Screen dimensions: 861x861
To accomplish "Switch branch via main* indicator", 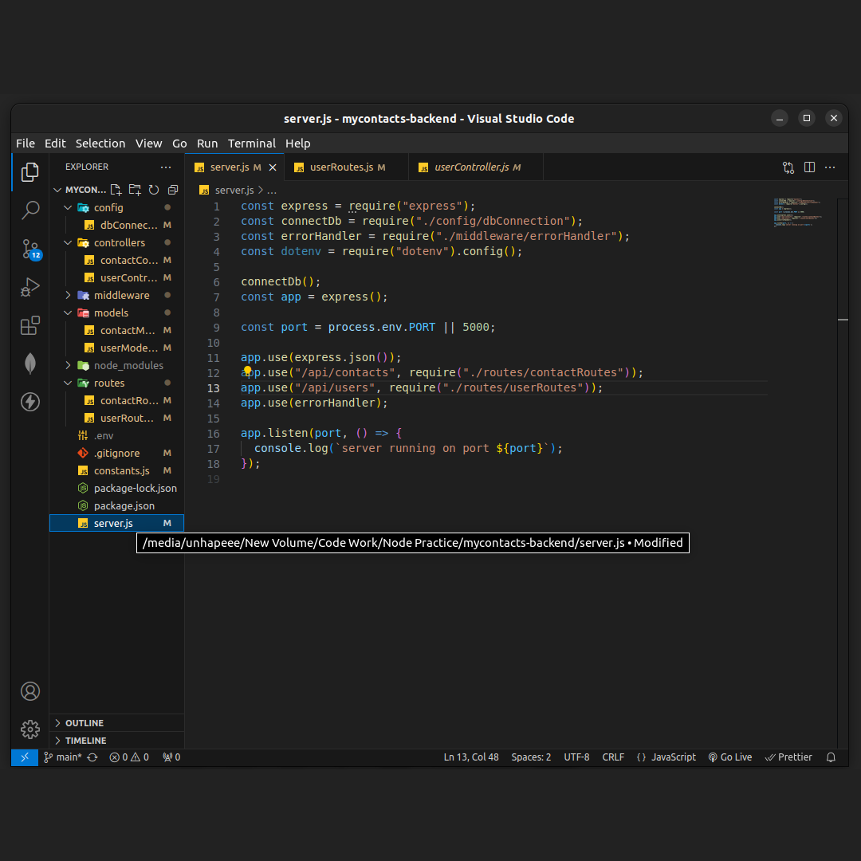I will click(x=63, y=757).
